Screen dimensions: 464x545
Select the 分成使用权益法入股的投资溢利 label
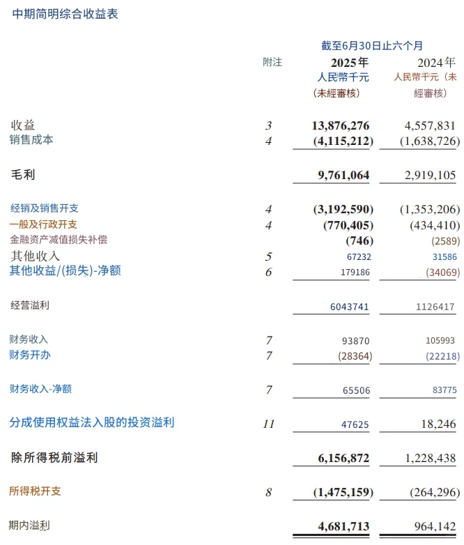coord(92,422)
